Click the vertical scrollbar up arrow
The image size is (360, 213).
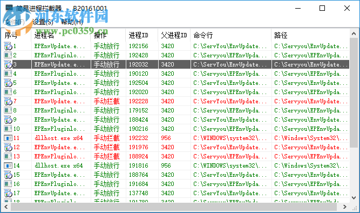tap(354, 34)
